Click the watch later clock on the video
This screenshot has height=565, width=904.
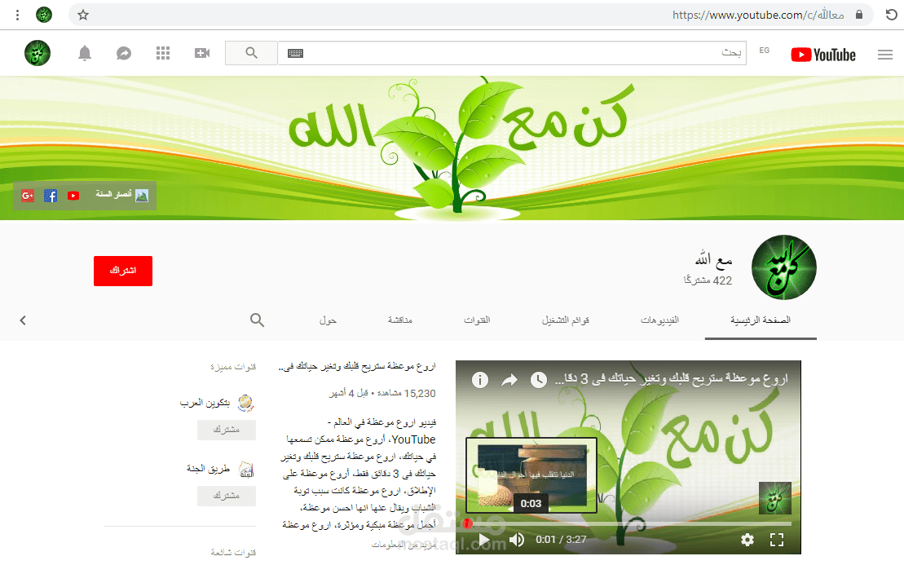(x=538, y=380)
